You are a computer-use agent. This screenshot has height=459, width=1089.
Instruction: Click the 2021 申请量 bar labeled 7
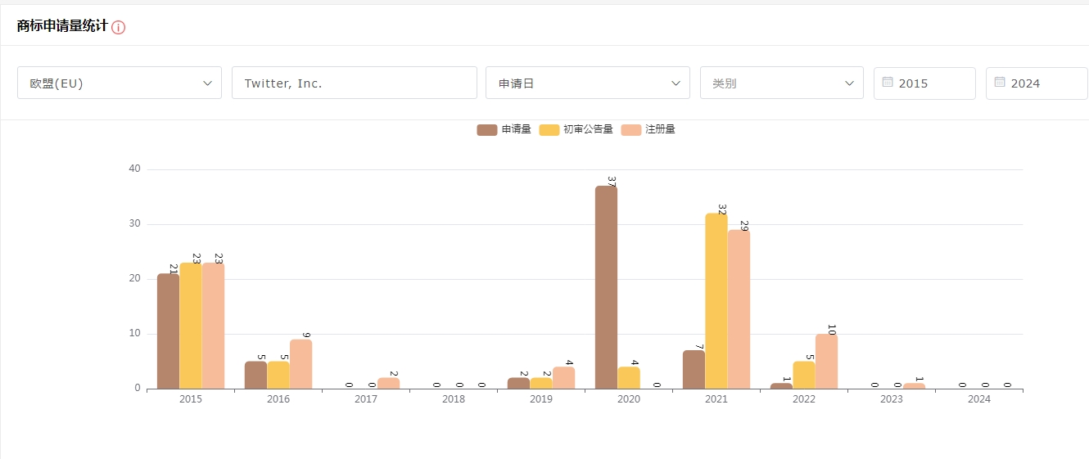[x=694, y=369]
